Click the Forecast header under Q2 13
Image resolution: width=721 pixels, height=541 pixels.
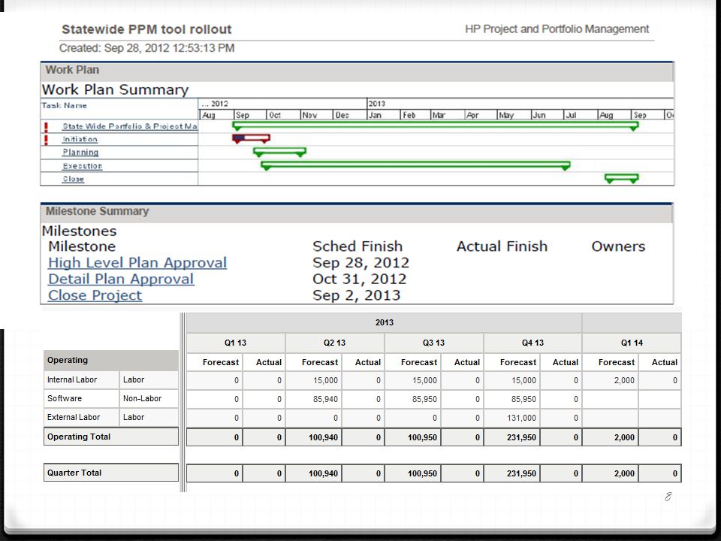pyautogui.click(x=314, y=362)
